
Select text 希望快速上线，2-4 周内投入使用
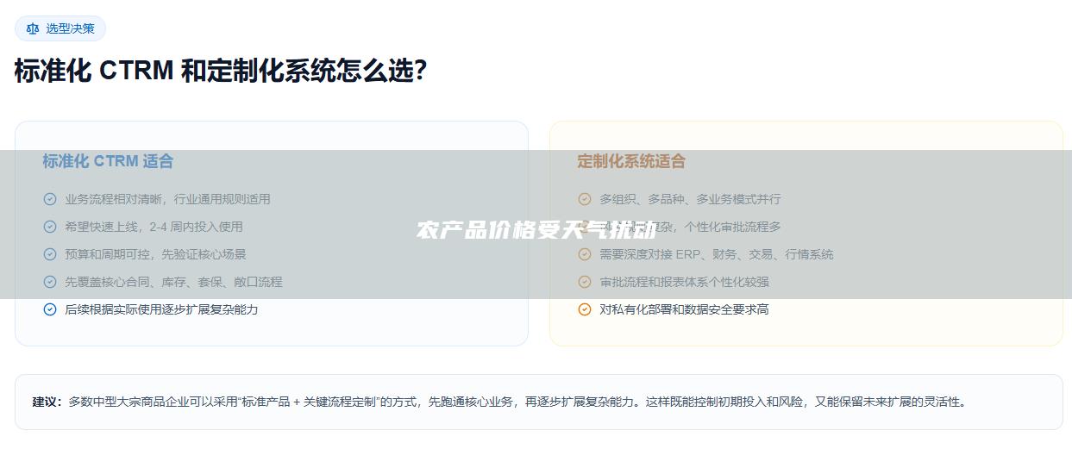click(x=154, y=227)
